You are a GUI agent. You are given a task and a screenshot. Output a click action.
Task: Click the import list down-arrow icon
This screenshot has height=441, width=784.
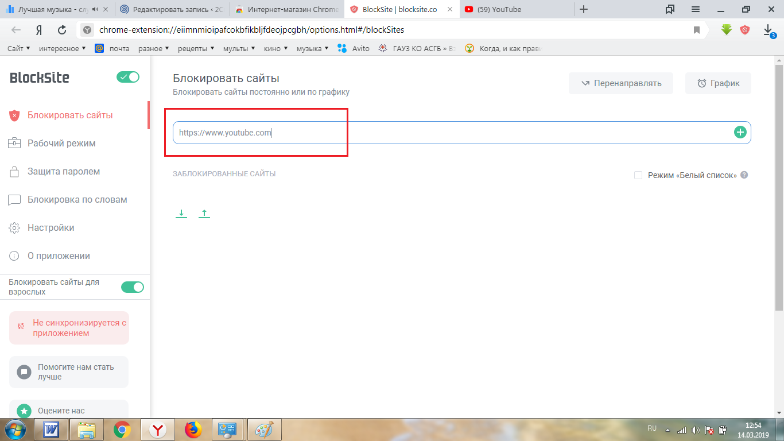pyautogui.click(x=181, y=214)
